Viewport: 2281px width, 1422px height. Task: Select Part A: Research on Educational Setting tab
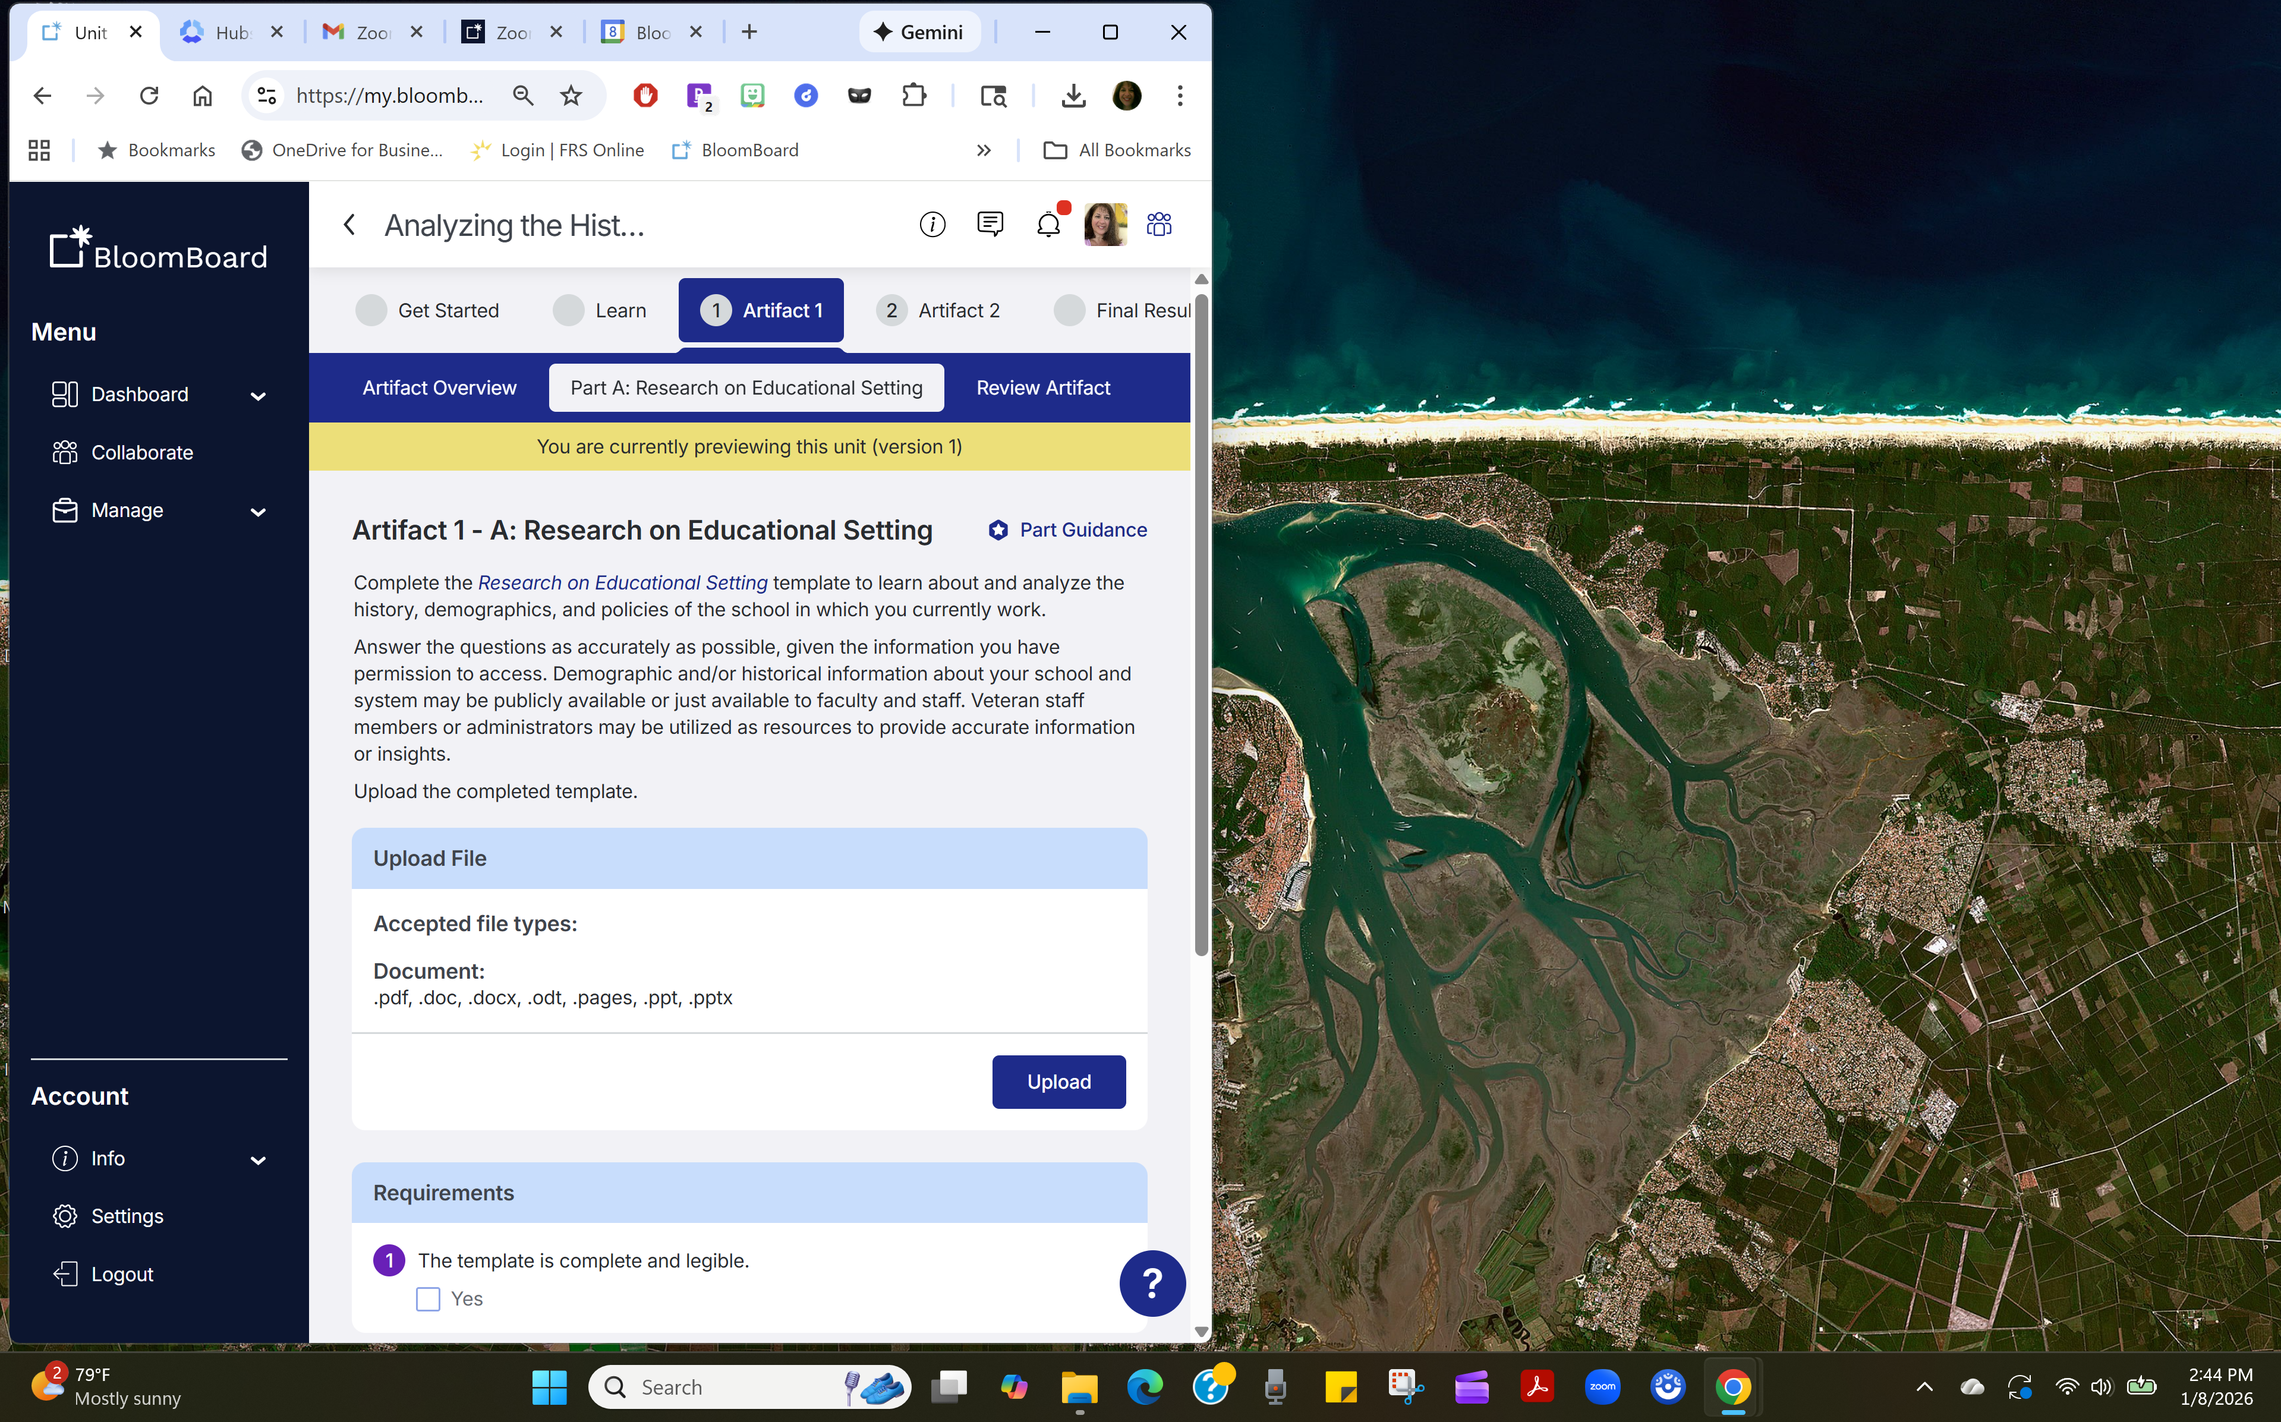pyautogui.click(x=746, y=387)
